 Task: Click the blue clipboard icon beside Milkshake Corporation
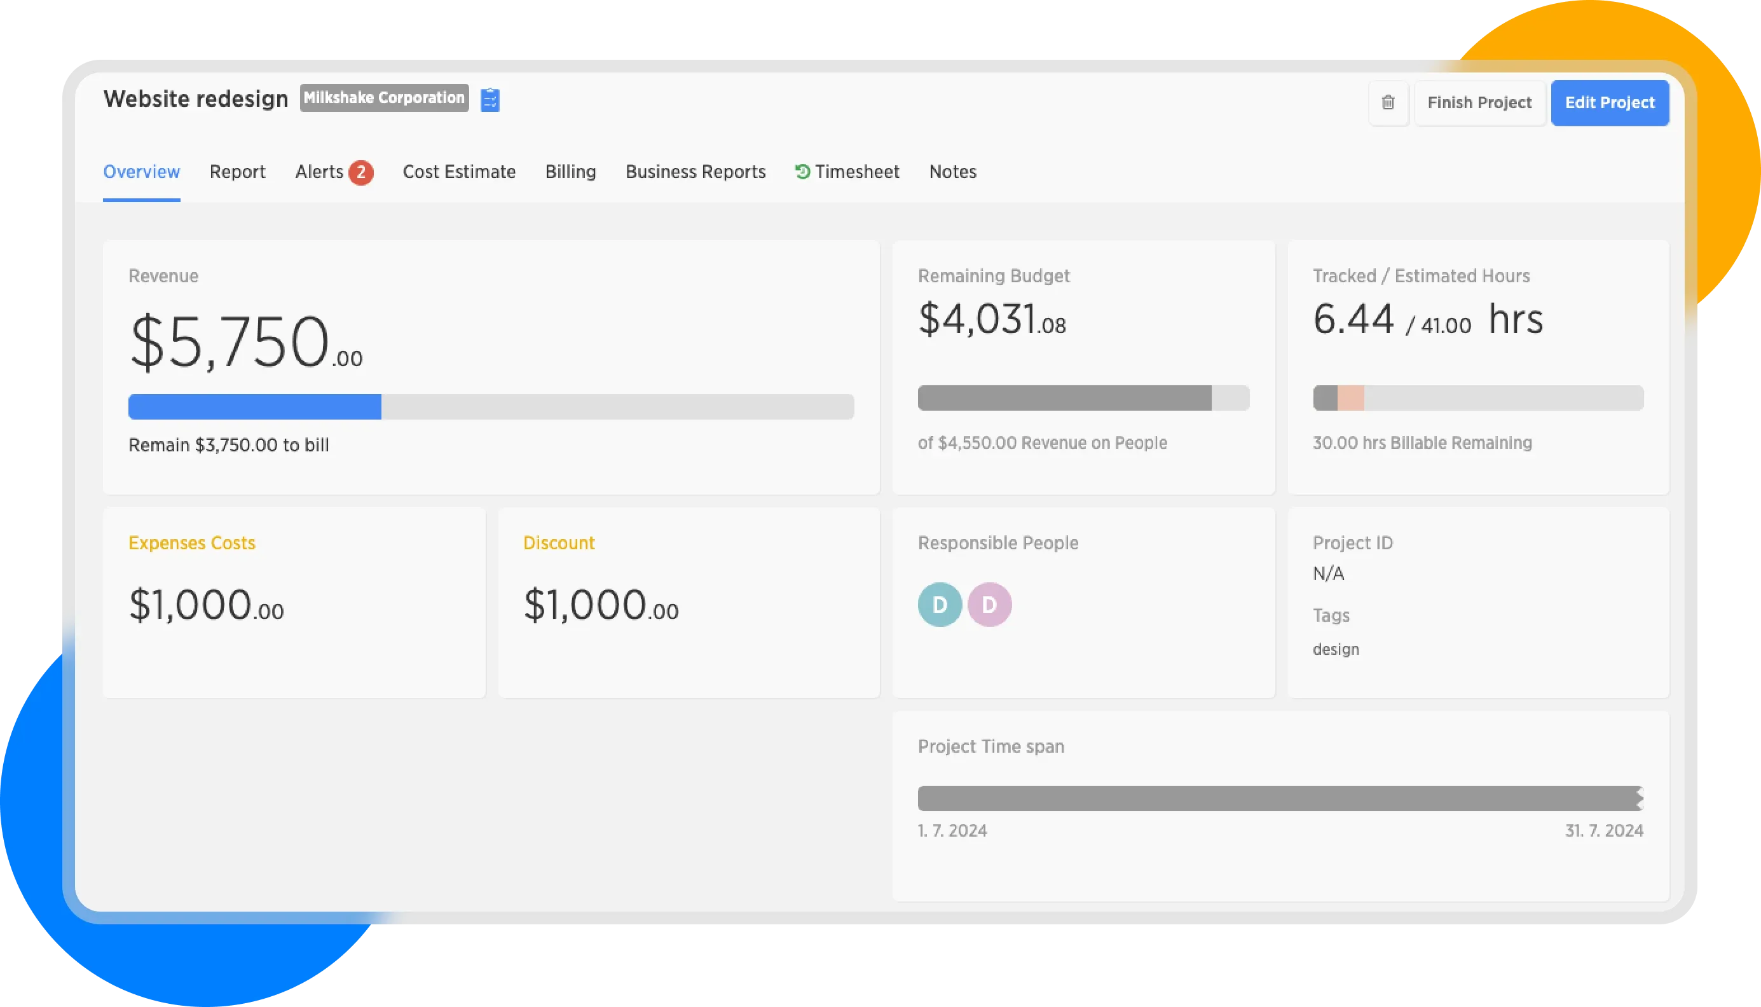490,100
